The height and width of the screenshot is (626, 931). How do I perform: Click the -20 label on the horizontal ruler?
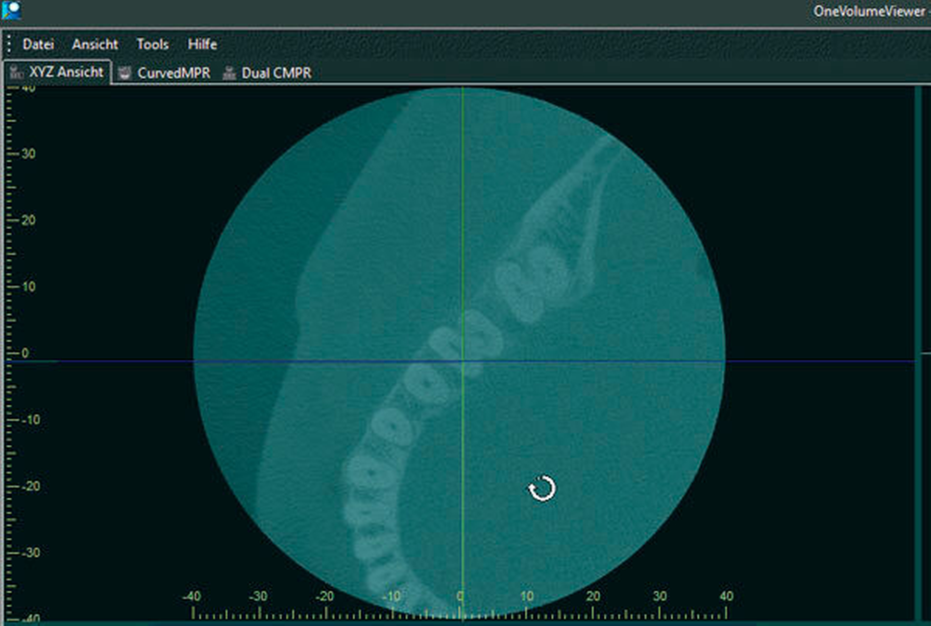[324, 596]
